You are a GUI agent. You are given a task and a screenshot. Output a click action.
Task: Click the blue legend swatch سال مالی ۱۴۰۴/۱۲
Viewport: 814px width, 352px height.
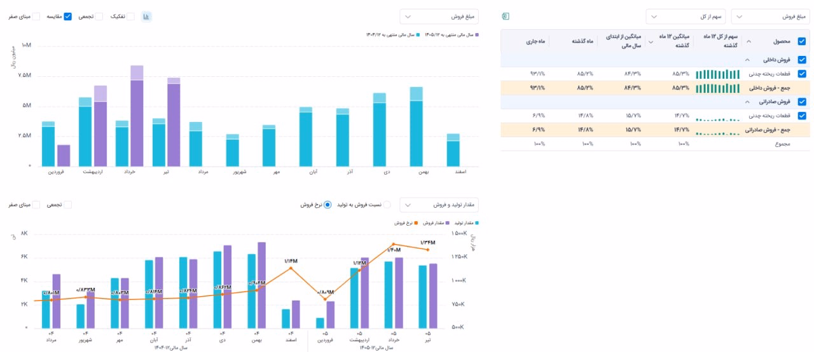(x=418, y=34)
